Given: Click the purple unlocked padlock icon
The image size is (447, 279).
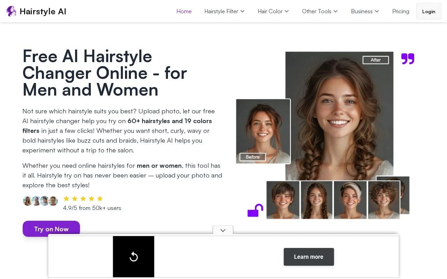Looking at the screenshot, I should coord(255,210).
